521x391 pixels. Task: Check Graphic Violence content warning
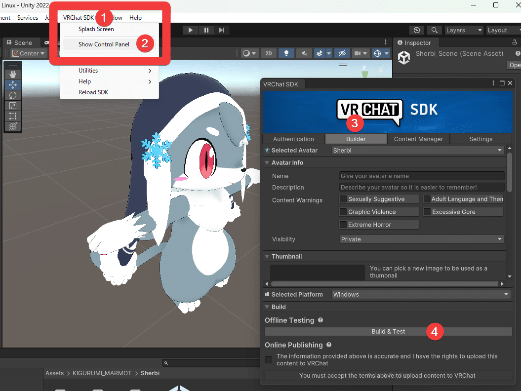click(x=343, y=212)
